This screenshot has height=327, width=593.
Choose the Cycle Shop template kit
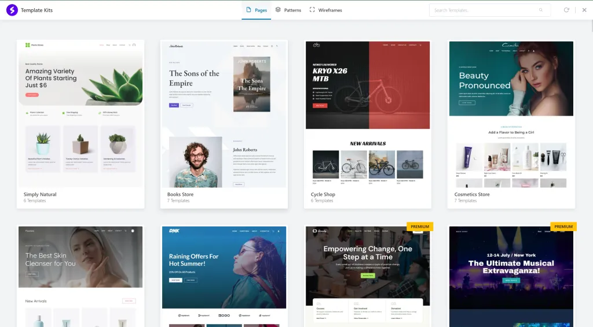[x=368, y=114]
